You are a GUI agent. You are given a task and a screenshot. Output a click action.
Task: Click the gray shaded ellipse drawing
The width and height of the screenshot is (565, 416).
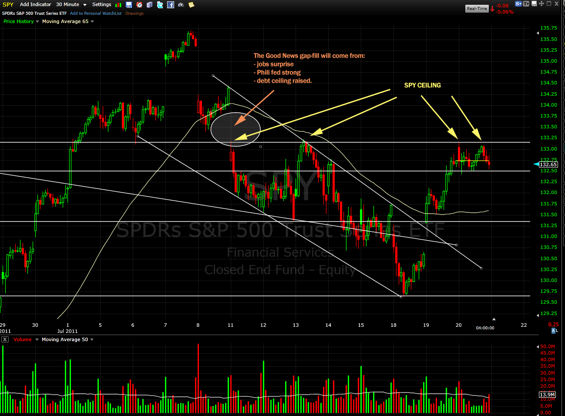click(235, 129)
